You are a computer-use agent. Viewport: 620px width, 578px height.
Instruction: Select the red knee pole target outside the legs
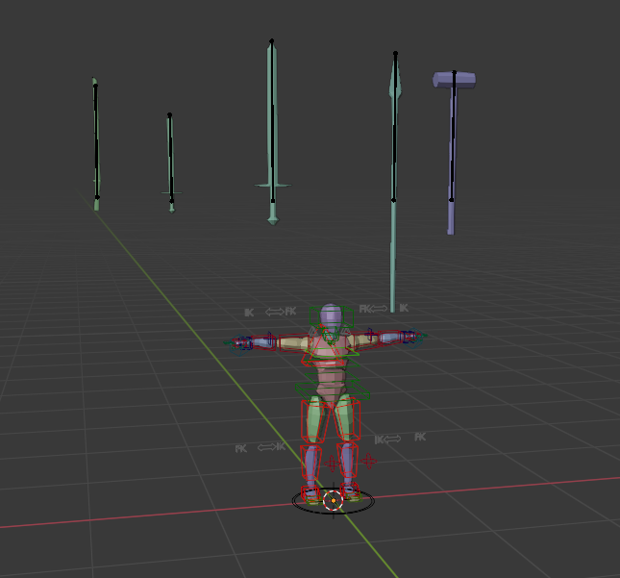point(368,461)
